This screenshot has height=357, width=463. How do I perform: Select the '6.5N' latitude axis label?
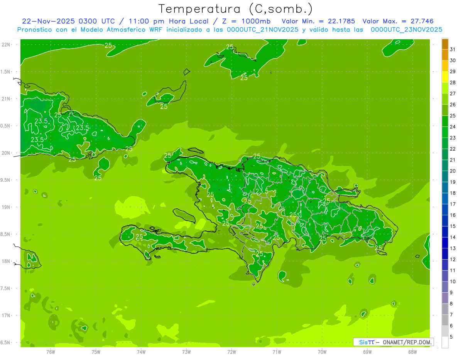tap(6, 342)
